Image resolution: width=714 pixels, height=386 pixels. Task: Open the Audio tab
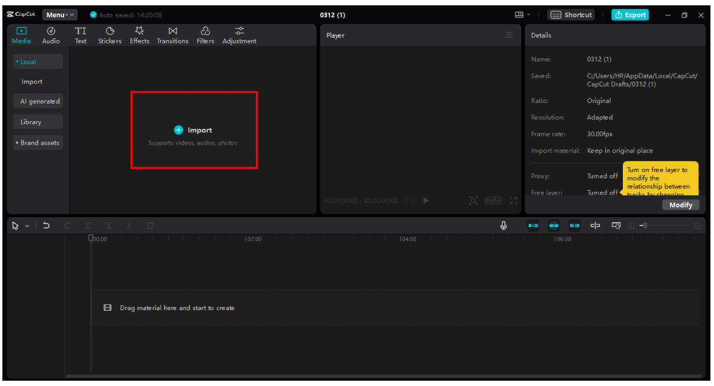coord(51,35)
